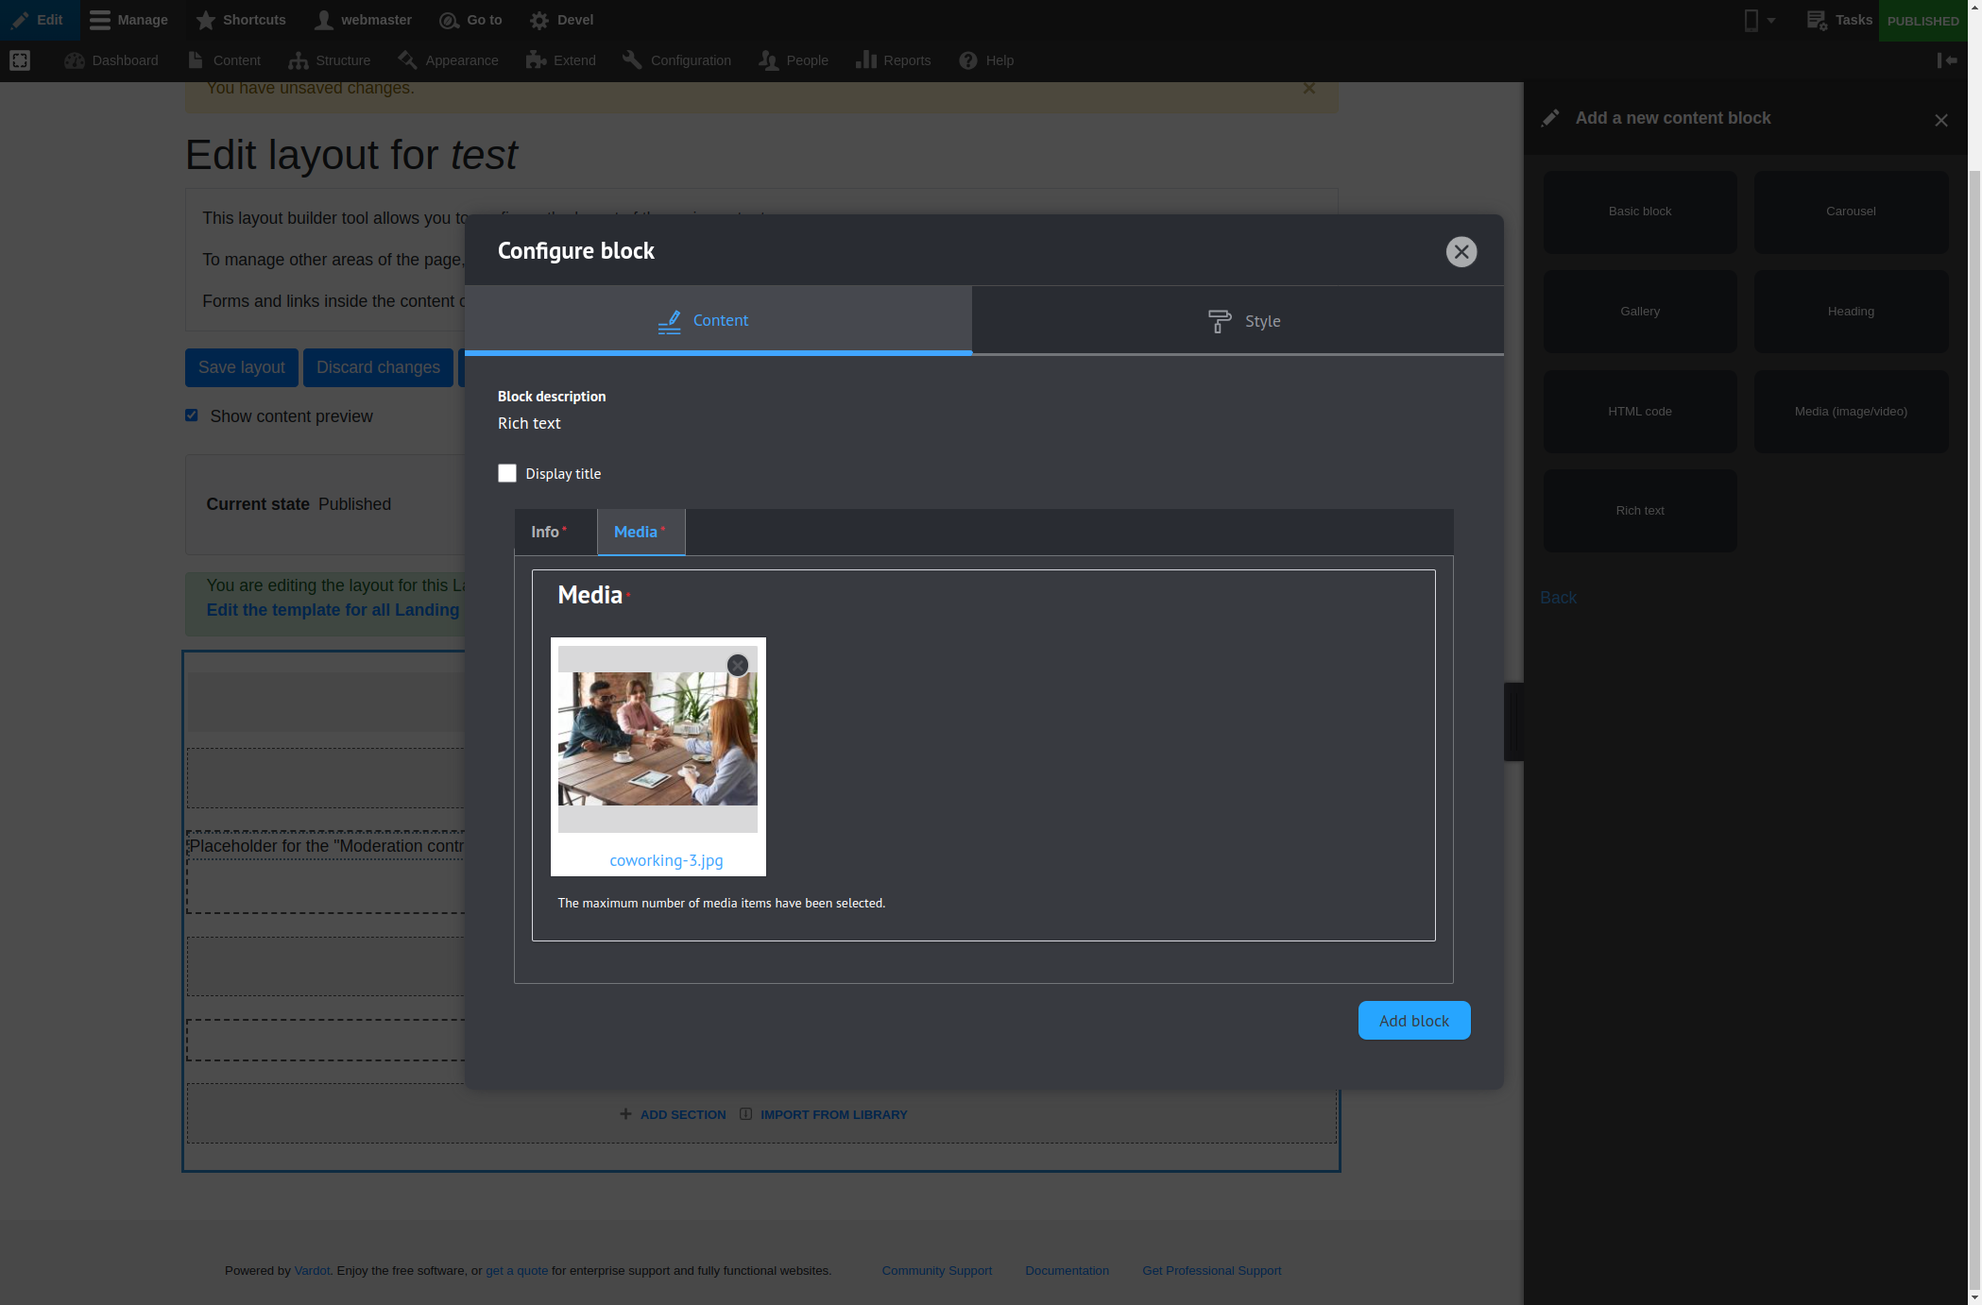Open the Shortcuts star menu
The width and height of the screenshot is (1982, 1305).
[205, 20]
